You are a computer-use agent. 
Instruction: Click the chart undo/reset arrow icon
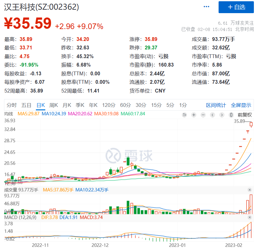(184, 115)
